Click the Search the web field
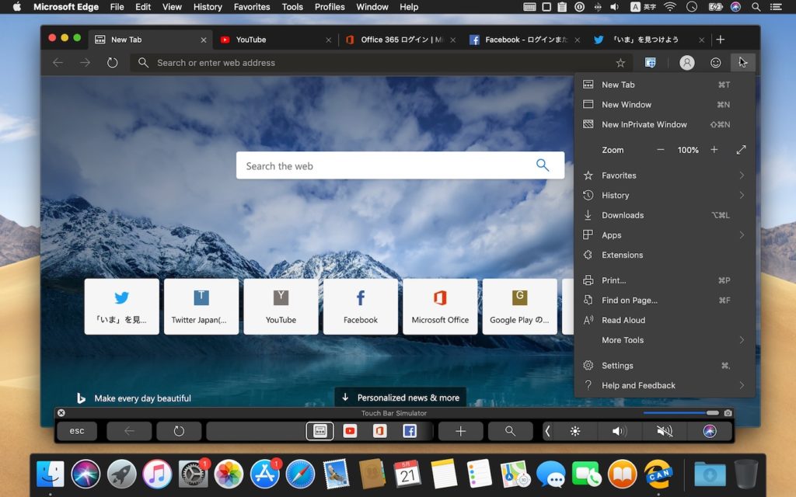 tap(385, 166)
